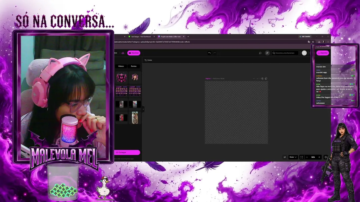Select the cartoon girl avatar thumbnail
360x202 pixels.
point(135,77)
